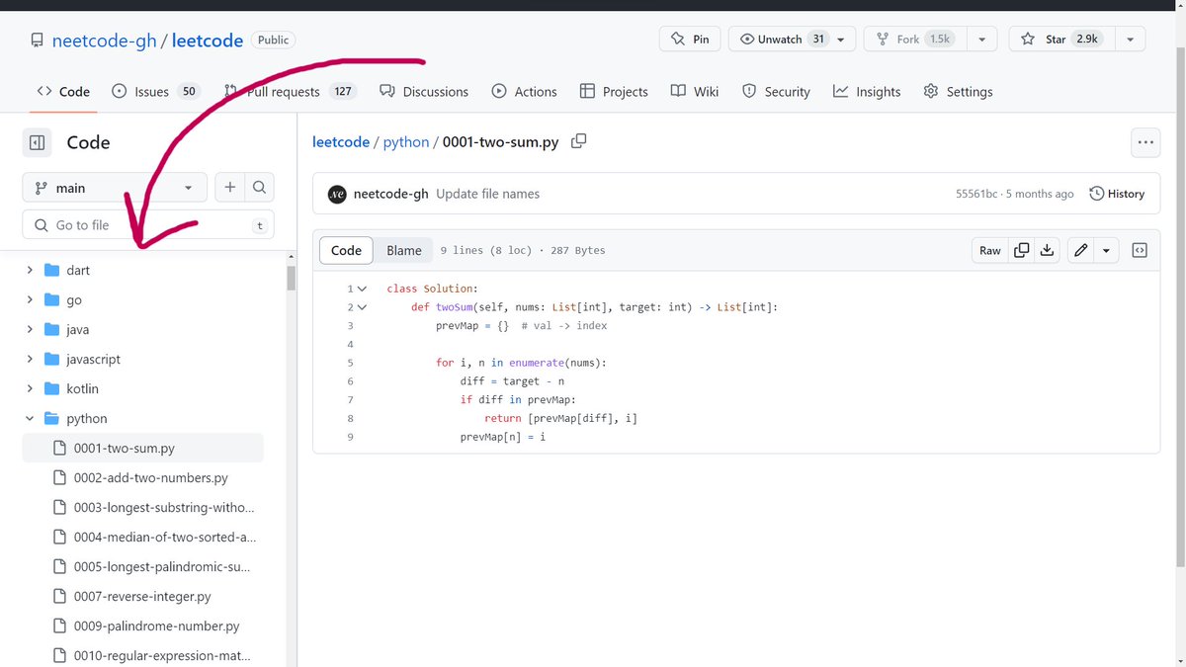Open the Discussions tab
The image size is (1186, 667).
point(424,91)
